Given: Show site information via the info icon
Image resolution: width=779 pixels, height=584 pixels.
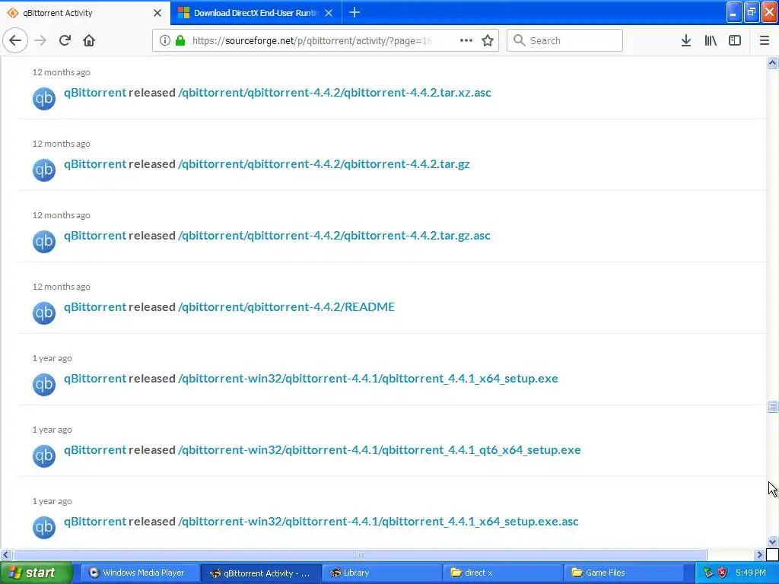Looking at the screenshot, I should pyautogui.click(x=165, y=40).
